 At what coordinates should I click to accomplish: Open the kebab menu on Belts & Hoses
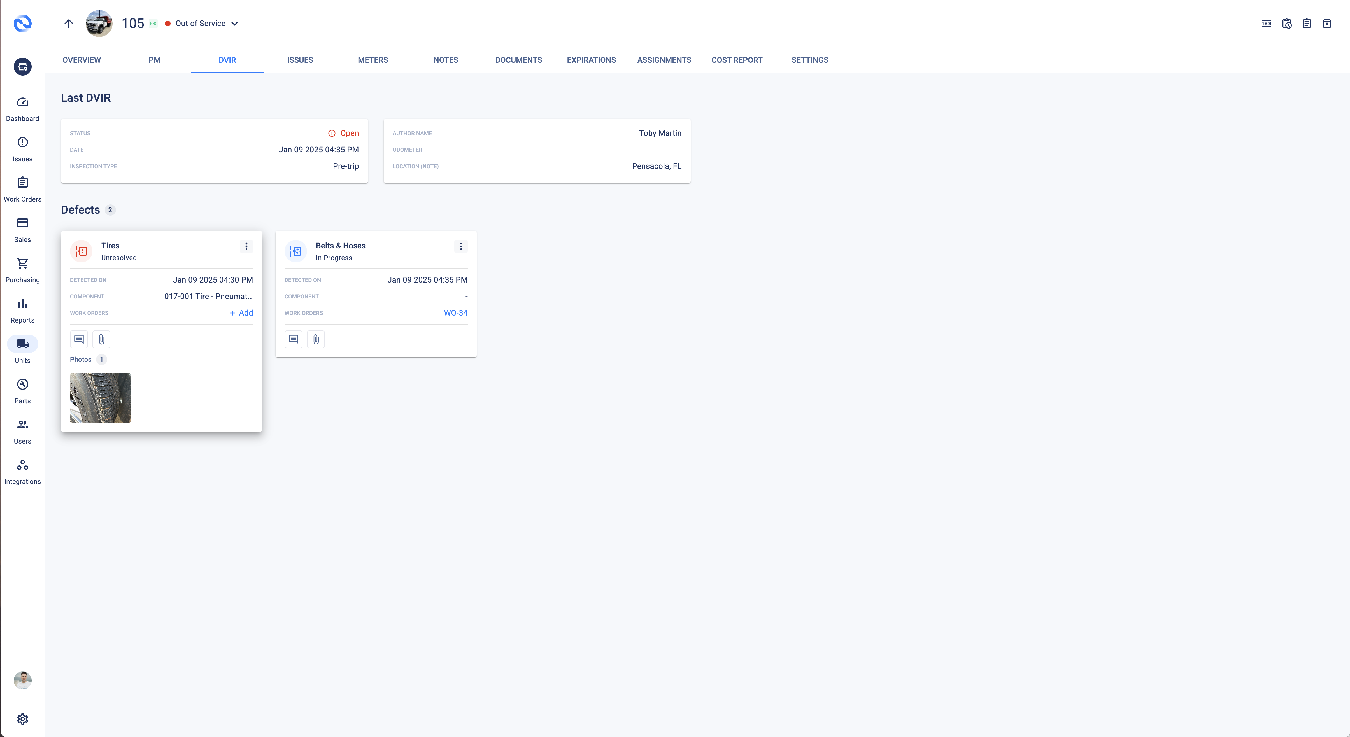tap(461, 246)
